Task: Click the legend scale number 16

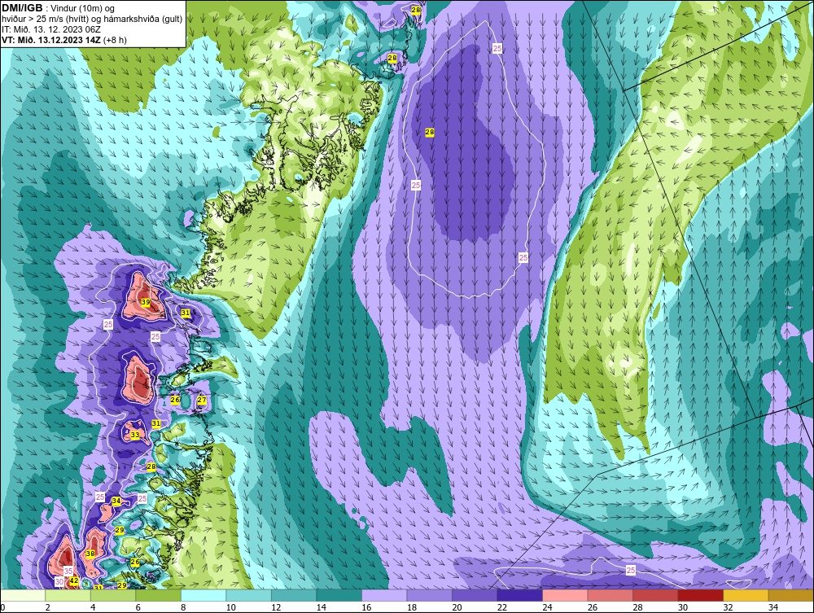Action: (x=366, y=607)
